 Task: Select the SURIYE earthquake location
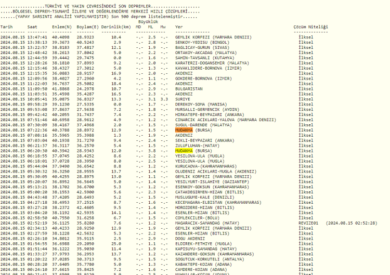pos(184,99)
